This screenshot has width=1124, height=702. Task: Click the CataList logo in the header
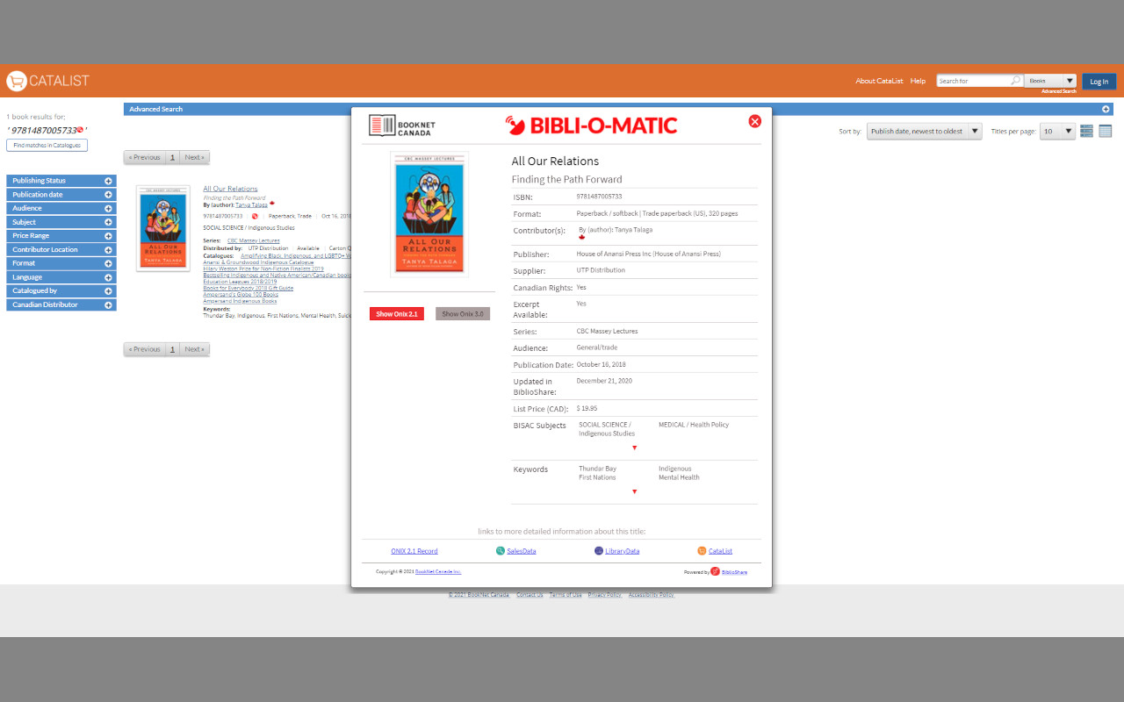point(47,81)
